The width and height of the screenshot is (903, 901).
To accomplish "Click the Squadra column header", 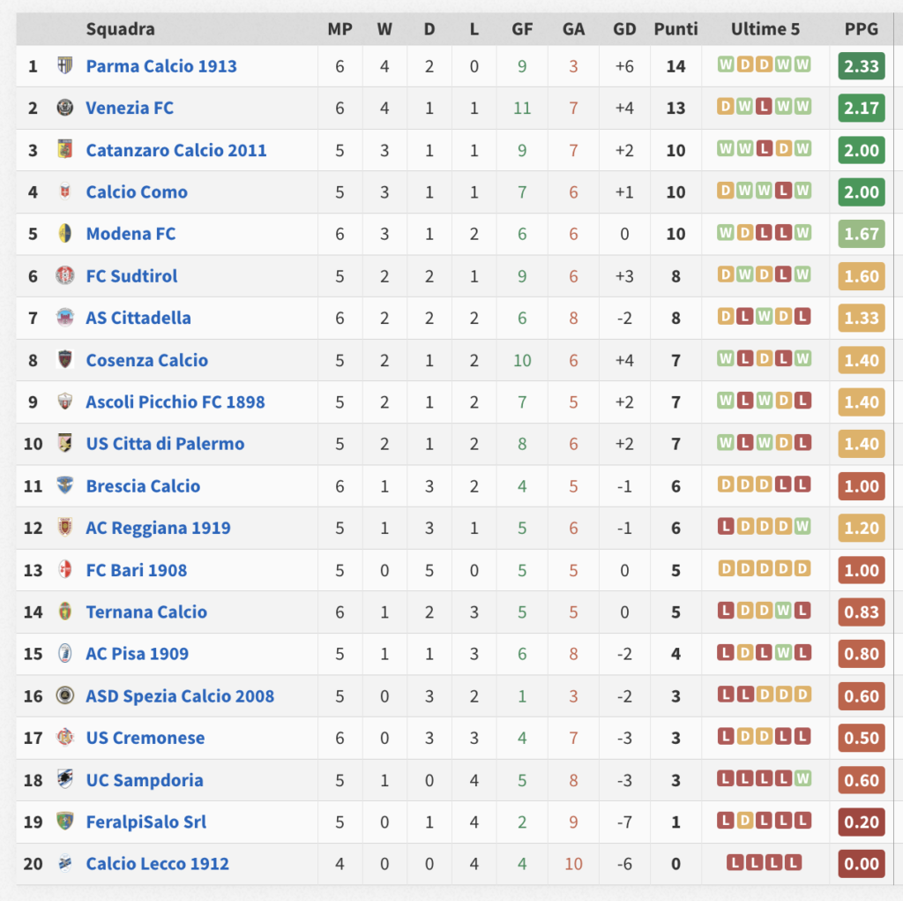I will coord(120,29).
